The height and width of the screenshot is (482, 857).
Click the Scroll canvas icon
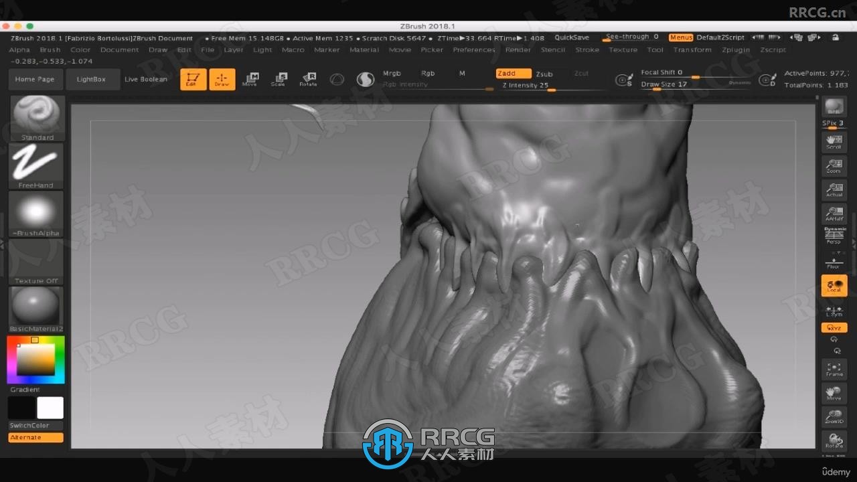pos(834,142)
